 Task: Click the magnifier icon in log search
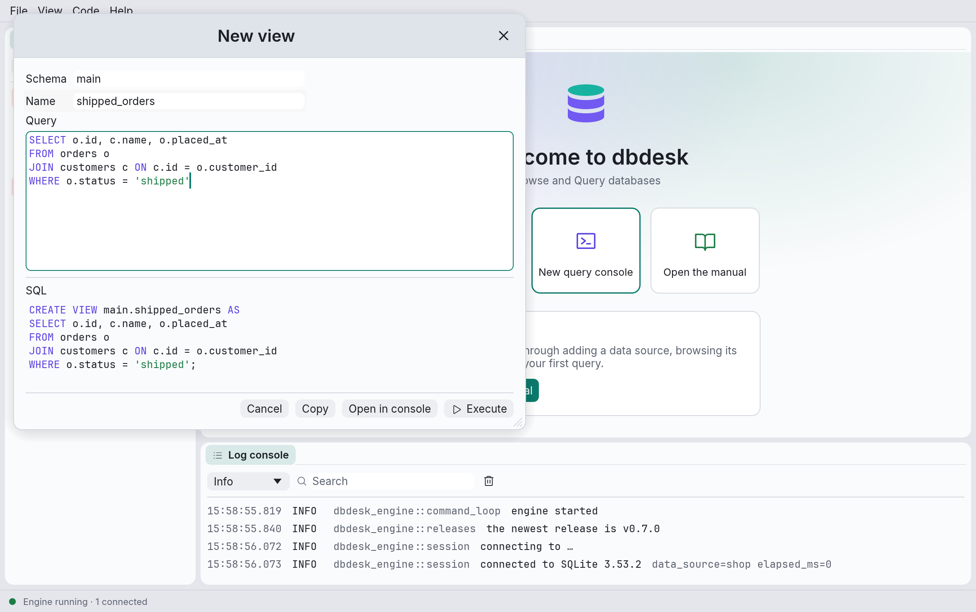coord(302,481)
